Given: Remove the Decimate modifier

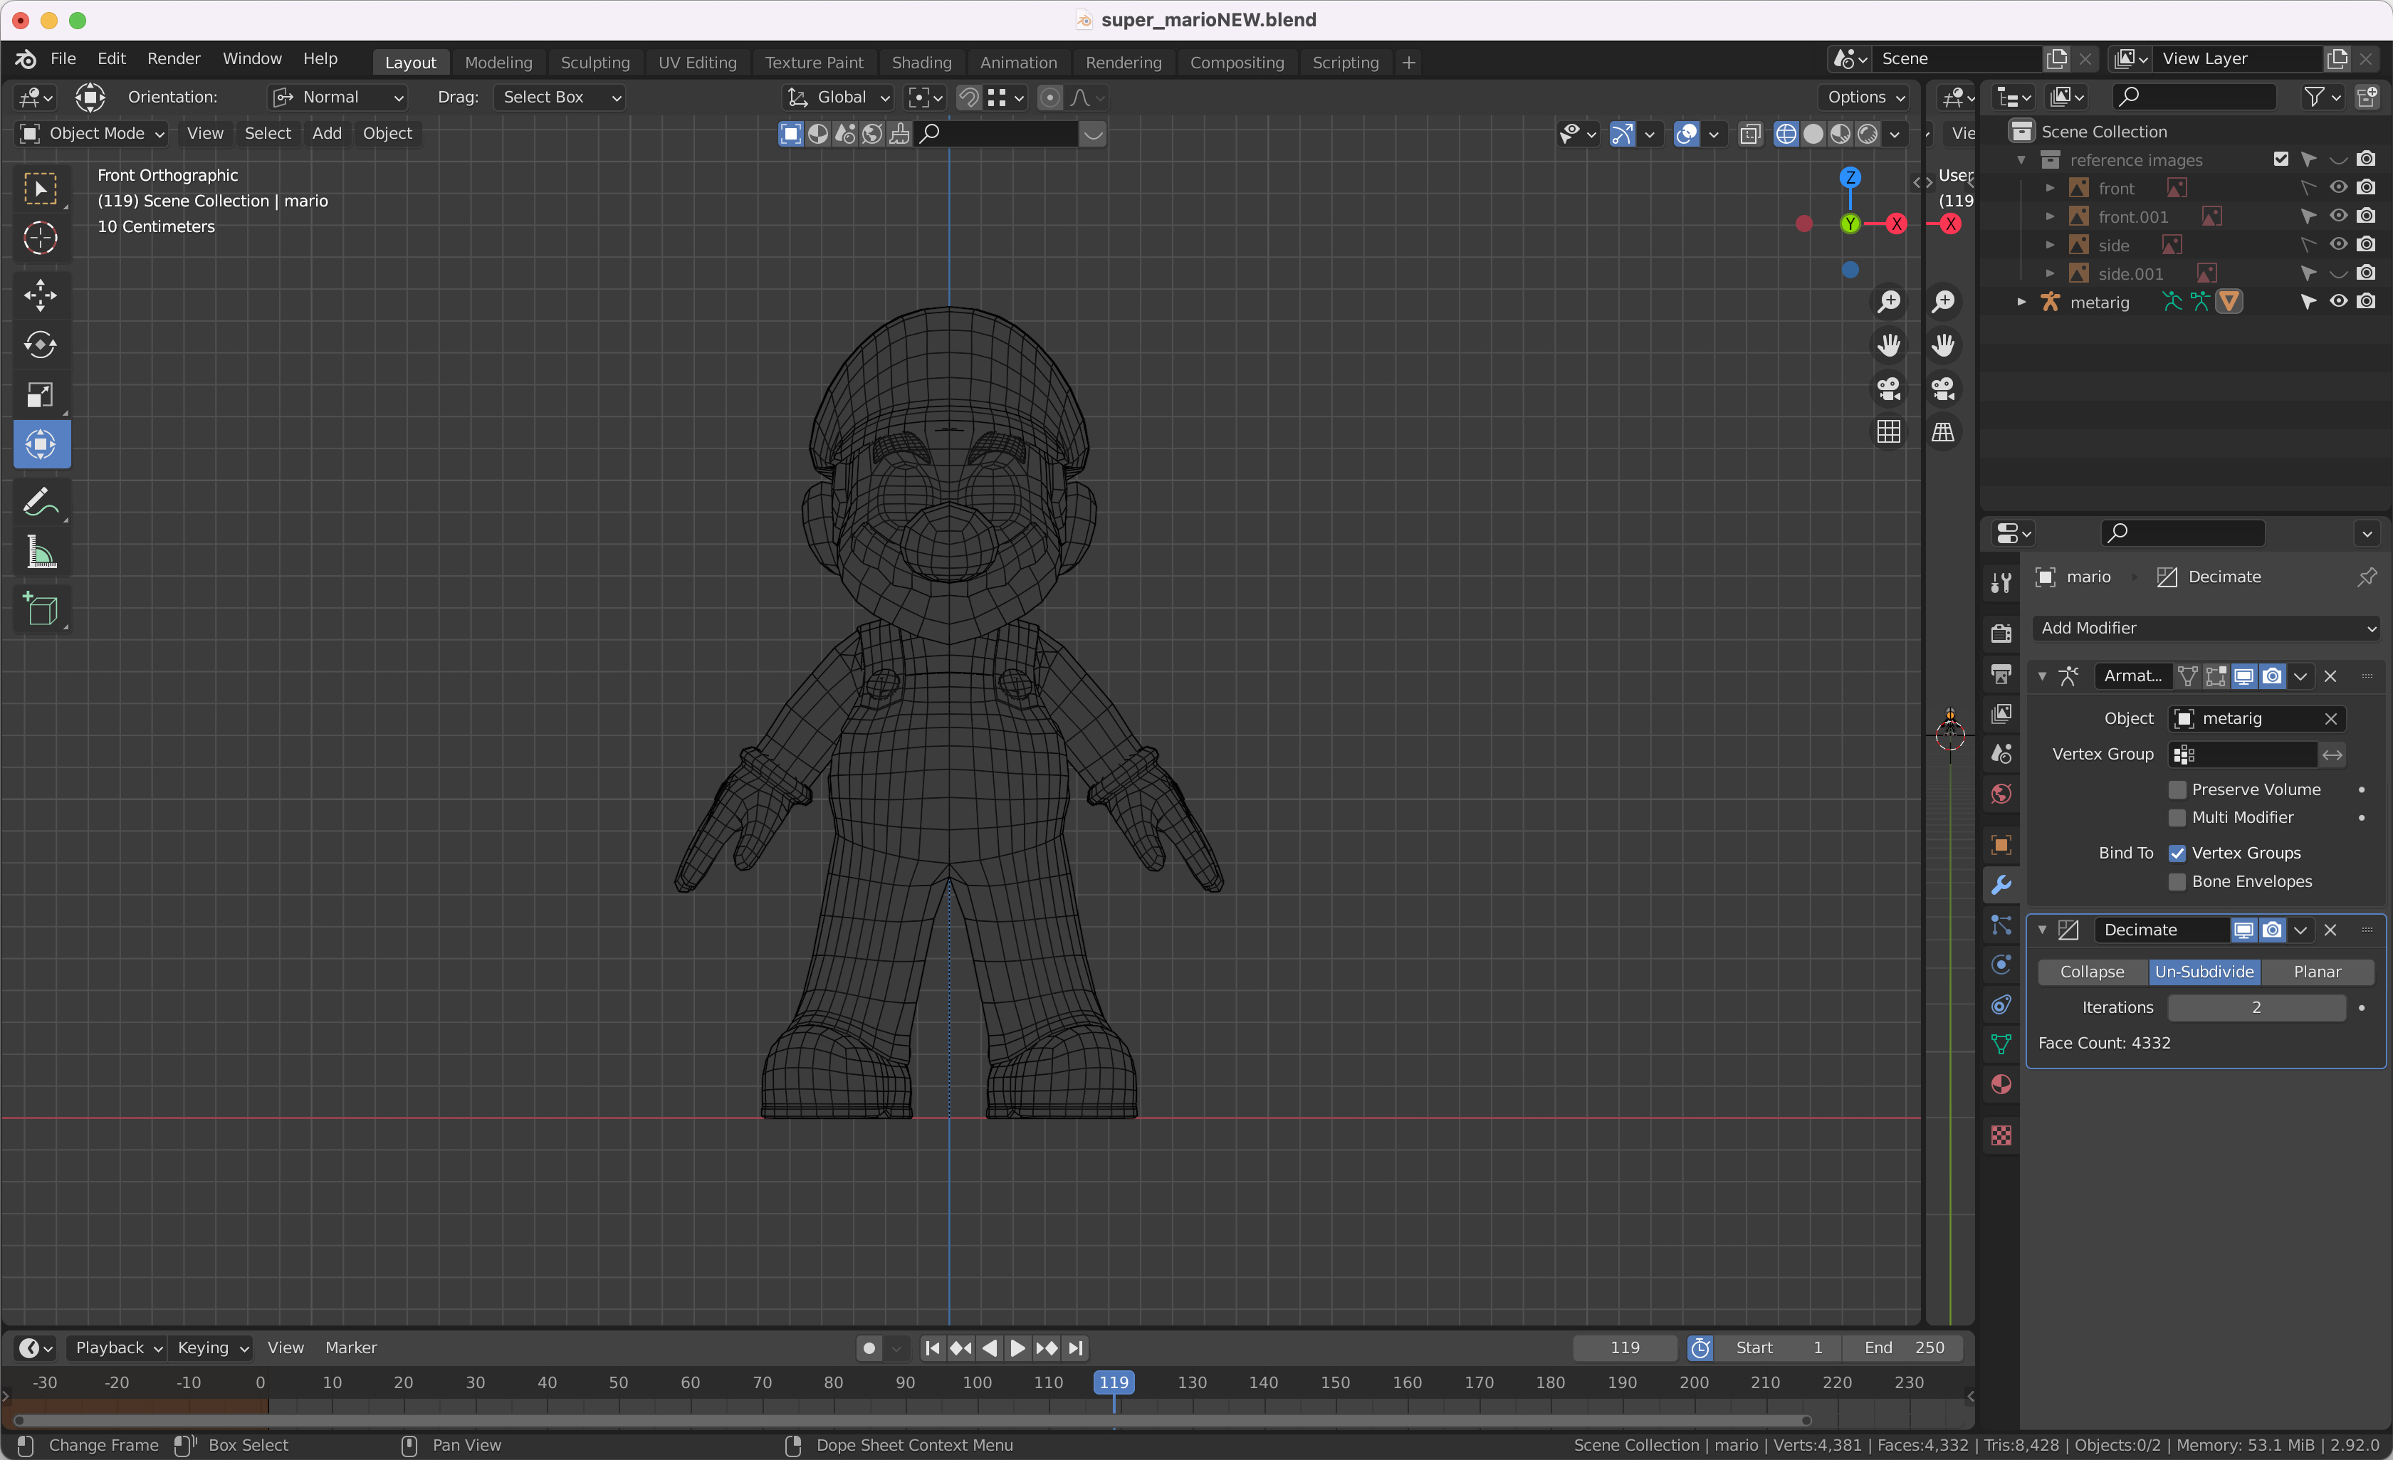Looking at the screenshot, I should (2330, 930).
